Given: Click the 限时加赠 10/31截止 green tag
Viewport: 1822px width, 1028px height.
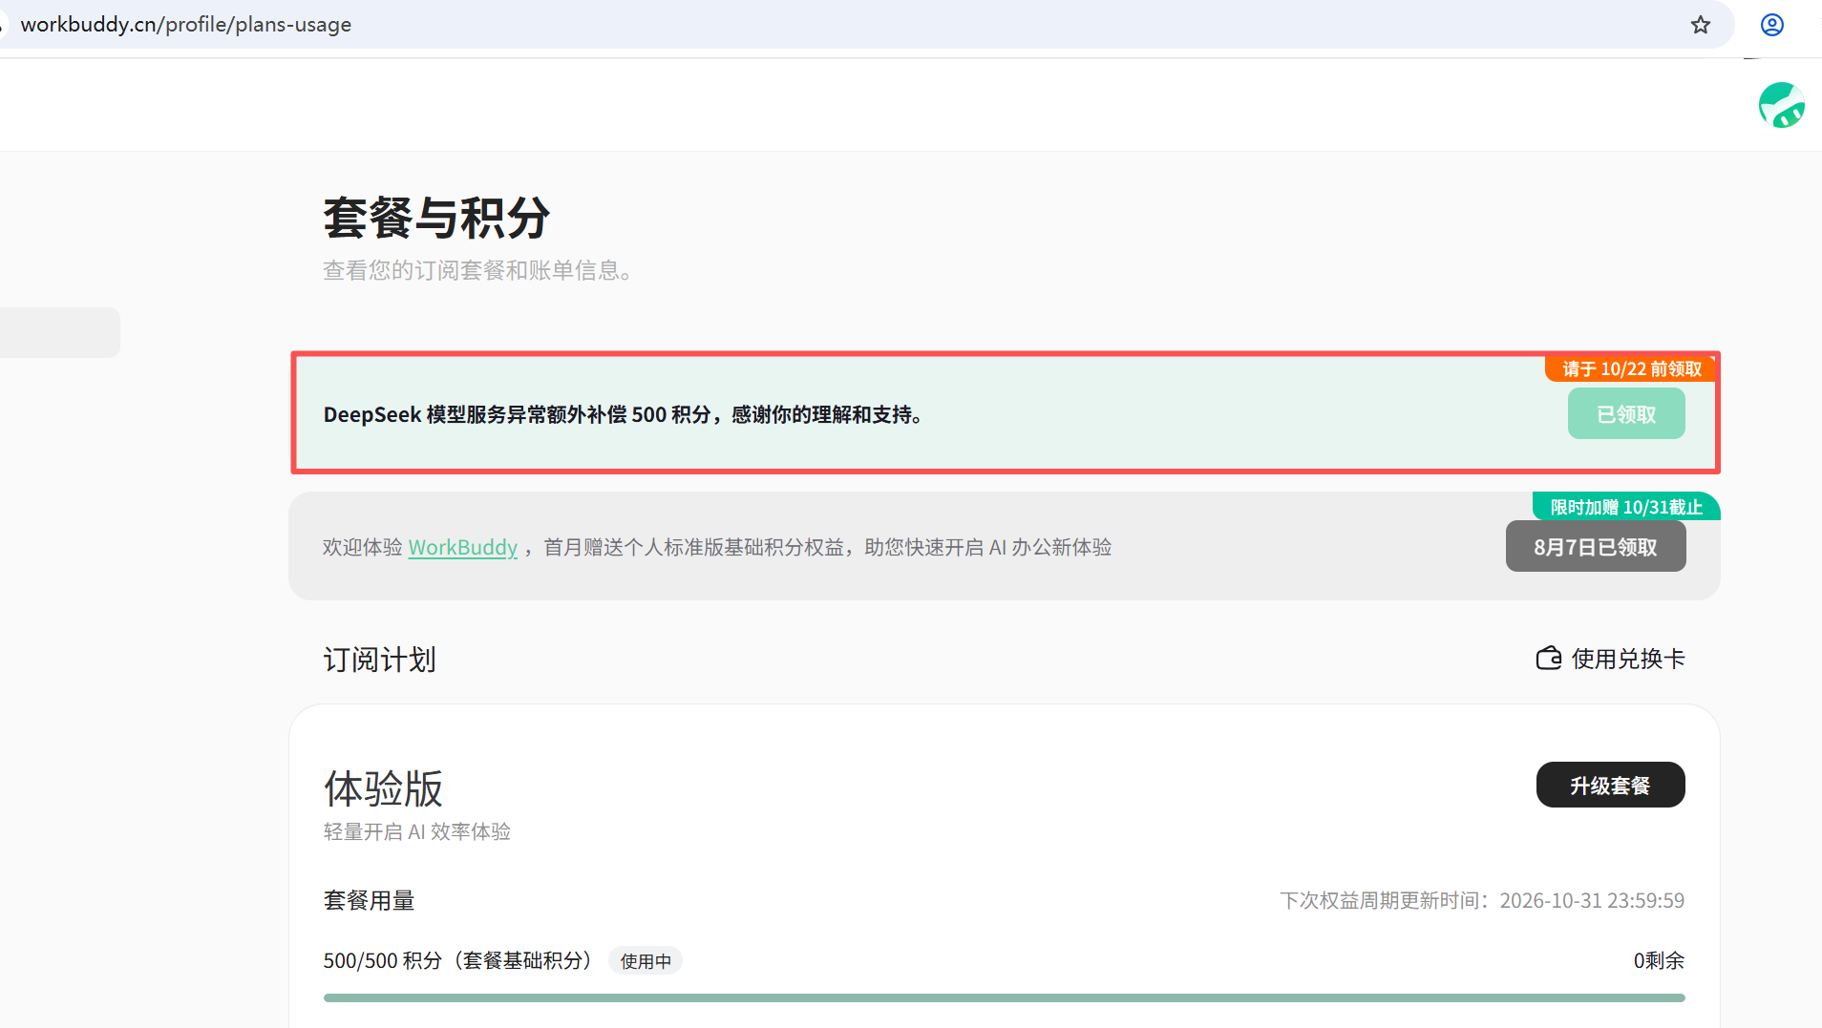Looking at the screenshot, I should point(1626,507).
